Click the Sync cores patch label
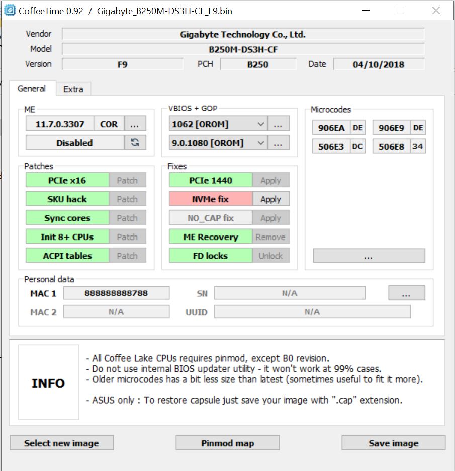 (x=67, y=218)
